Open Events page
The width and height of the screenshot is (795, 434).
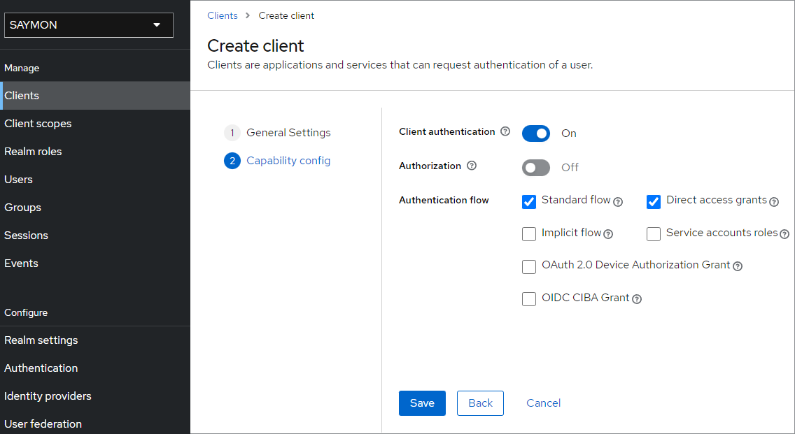tap(94, 263)
